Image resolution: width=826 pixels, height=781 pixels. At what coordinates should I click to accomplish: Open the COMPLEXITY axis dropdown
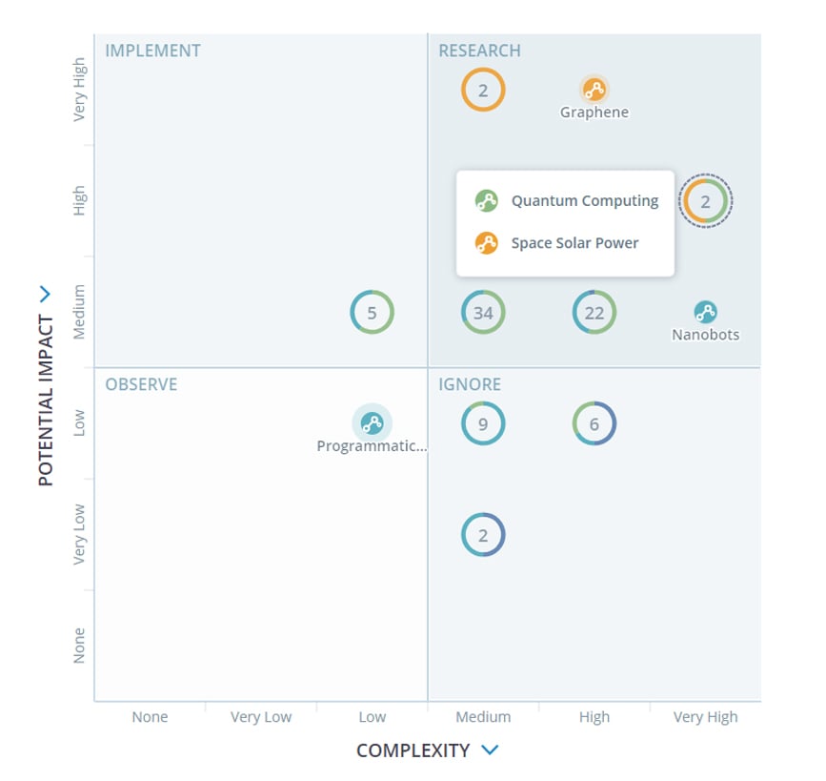click(x=489, y=750)
